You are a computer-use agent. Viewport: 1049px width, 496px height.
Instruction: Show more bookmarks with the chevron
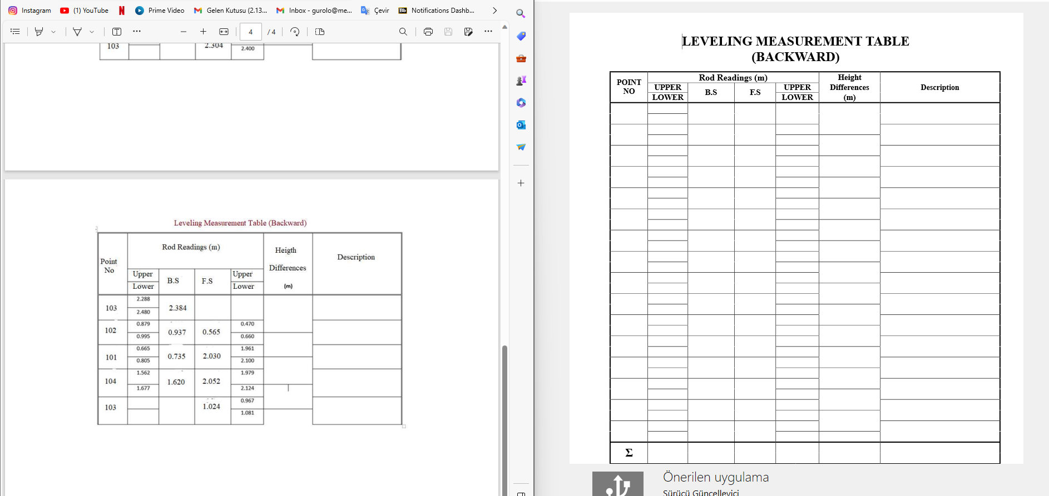[x=494, y=11]
